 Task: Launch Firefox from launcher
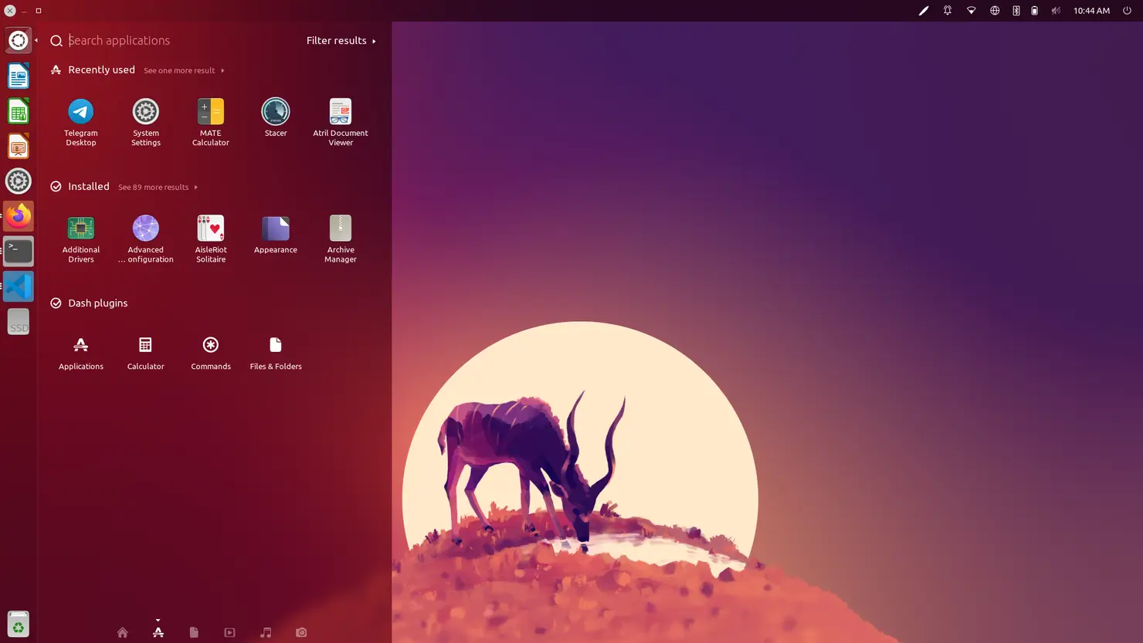18,216
